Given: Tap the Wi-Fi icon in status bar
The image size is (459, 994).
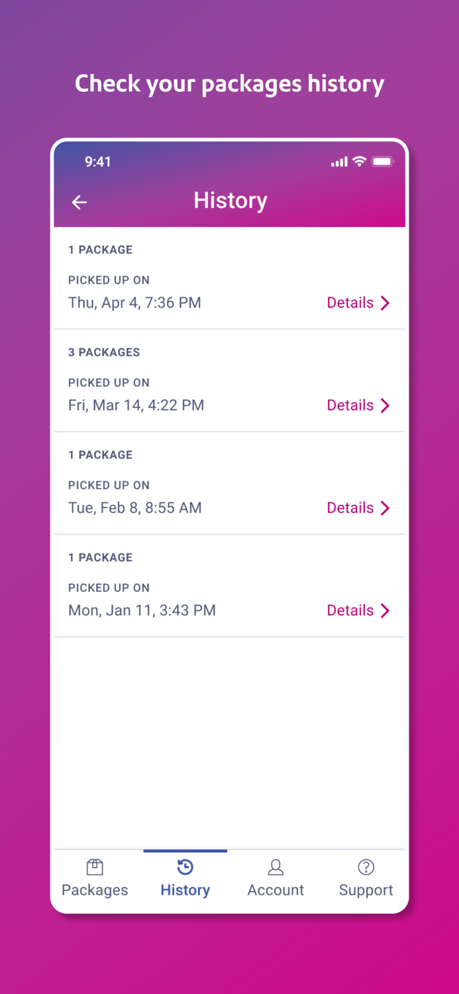Looking at the screenshot, I should pos(359,161).
